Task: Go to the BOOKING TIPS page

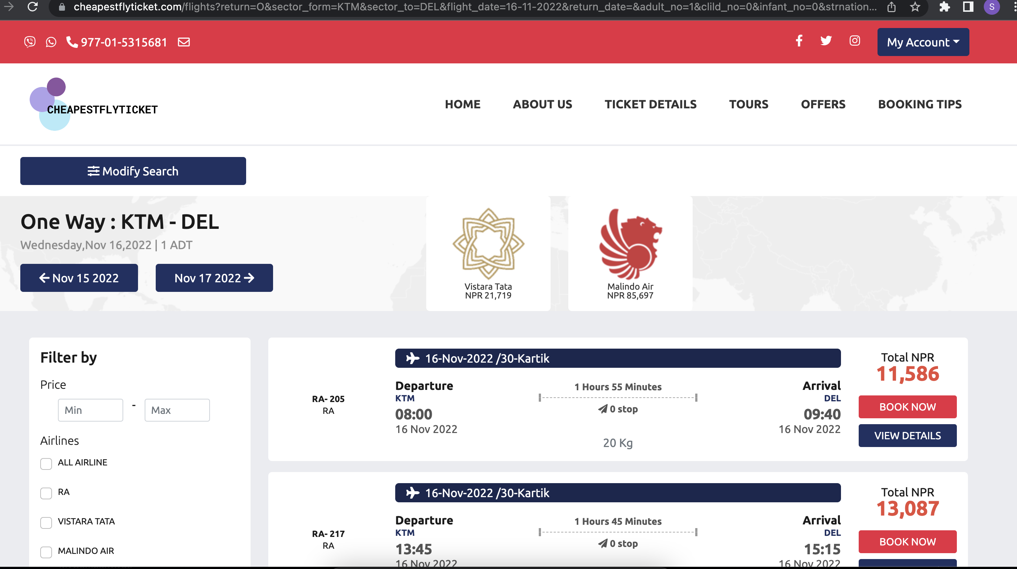Action: point(920,104)
